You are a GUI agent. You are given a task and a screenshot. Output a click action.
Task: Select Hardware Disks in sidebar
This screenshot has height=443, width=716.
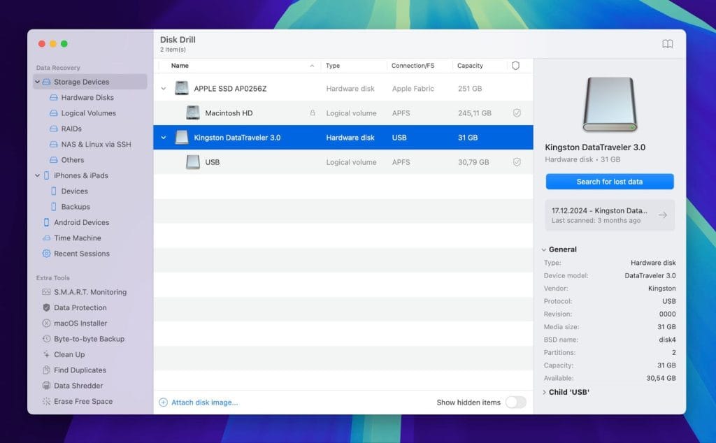(x=87, y=98)
